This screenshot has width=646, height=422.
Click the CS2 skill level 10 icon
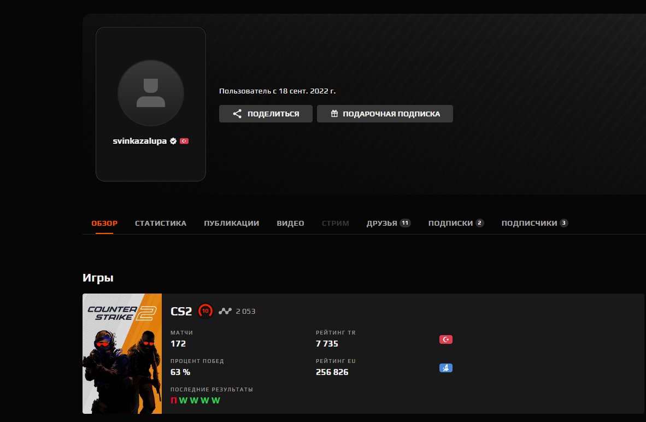(205, 311)
